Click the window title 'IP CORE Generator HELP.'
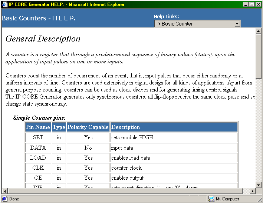Viewport: 263px width, 203px height. pyautogui.click(x=36, y=4)
